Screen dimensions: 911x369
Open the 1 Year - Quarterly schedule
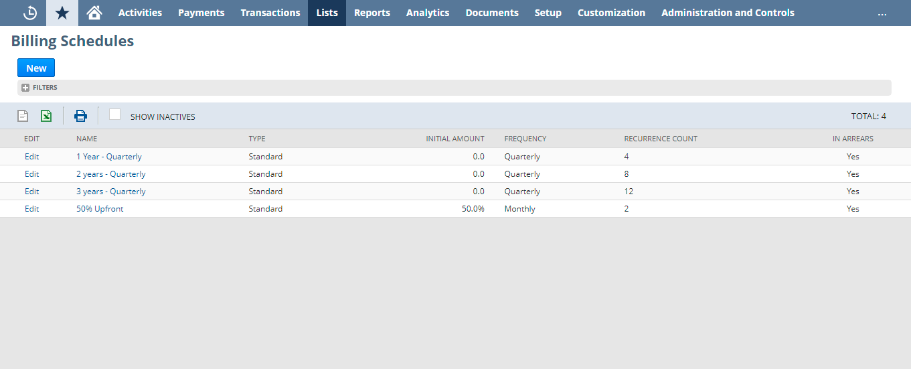109,157
